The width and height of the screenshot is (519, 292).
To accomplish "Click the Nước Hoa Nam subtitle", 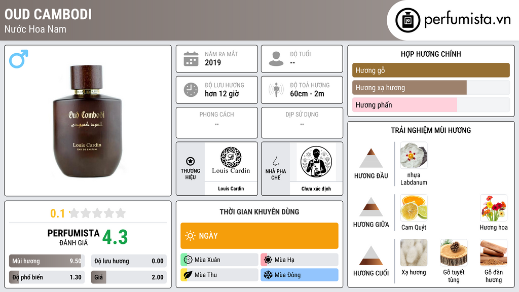I will (35, 29).
